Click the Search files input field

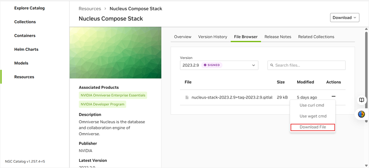(x=307, y=65)
